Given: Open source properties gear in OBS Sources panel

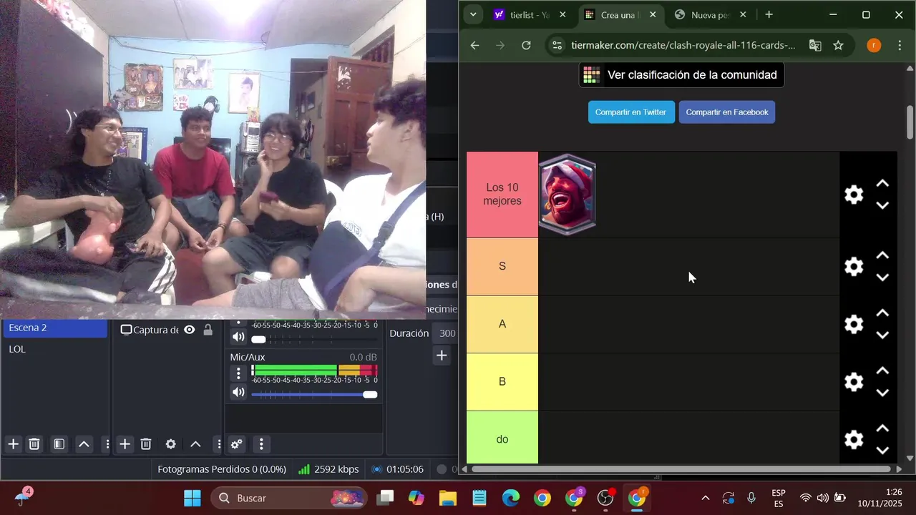Looking at the screenshot, I should 170,444.
